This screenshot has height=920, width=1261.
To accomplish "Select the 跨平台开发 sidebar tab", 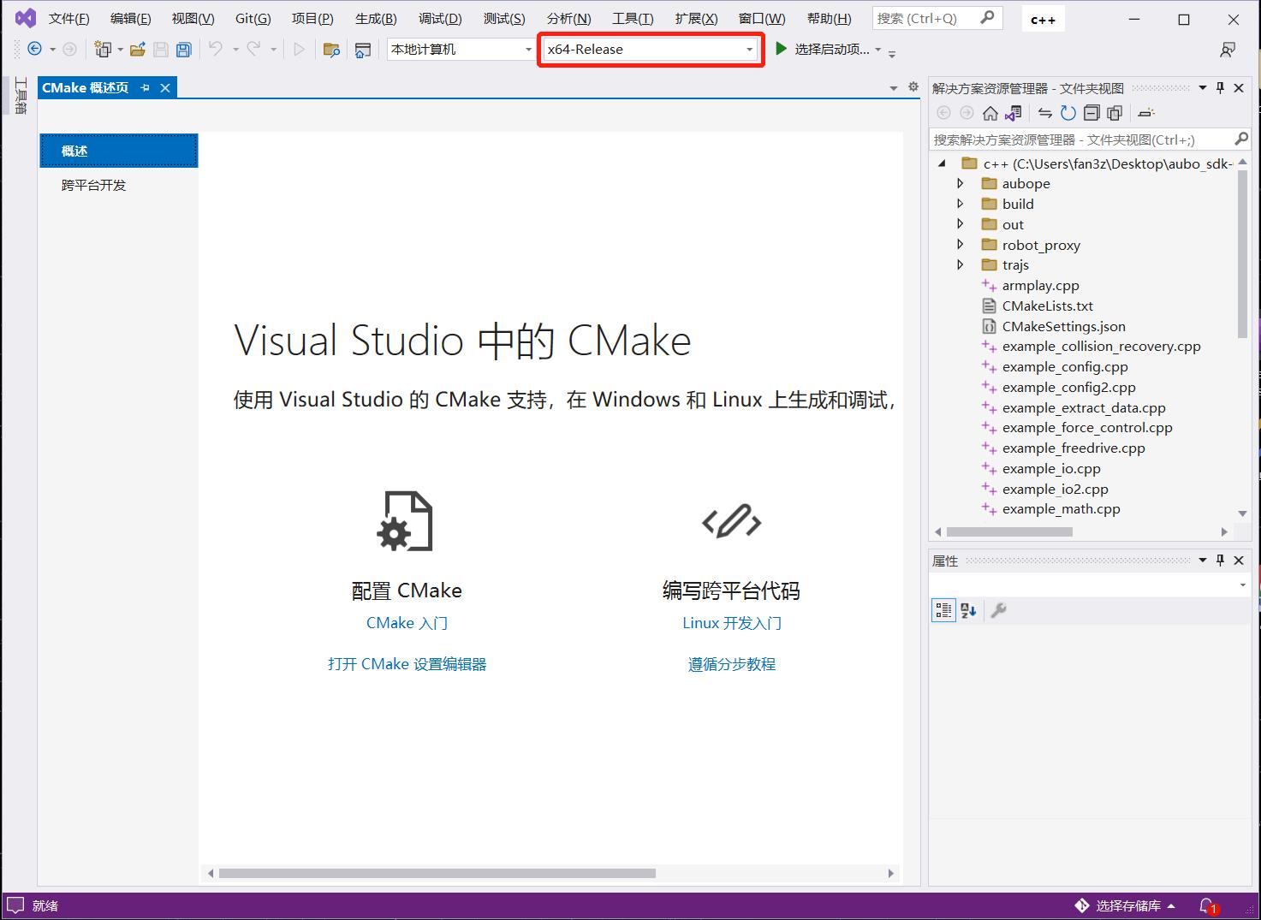I will tap(118, 185).
